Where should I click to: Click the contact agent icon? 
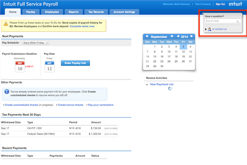click(x=209, y=29)
